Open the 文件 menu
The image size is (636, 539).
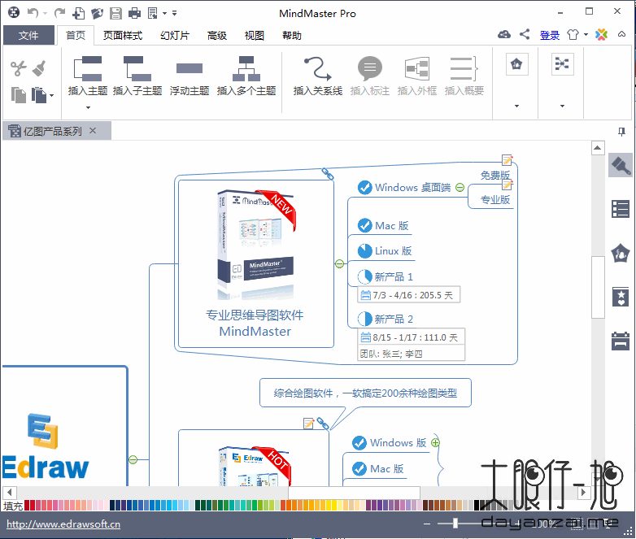pyautogui.click(x=28, y=35)
